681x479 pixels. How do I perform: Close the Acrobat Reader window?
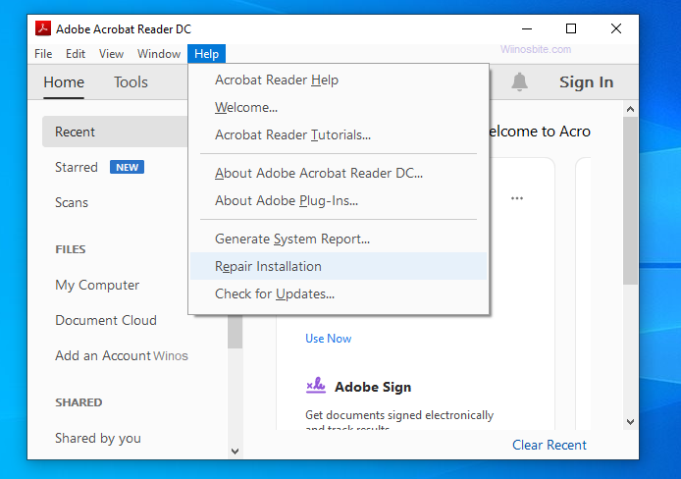click(616, 28)
